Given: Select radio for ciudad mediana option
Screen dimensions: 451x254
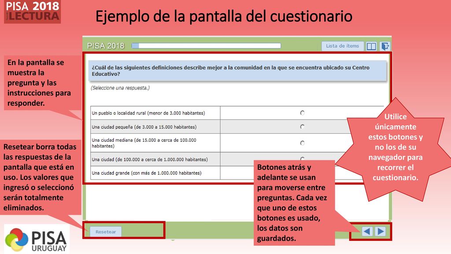Looking at the screenshot, I should tap(302, 143).
